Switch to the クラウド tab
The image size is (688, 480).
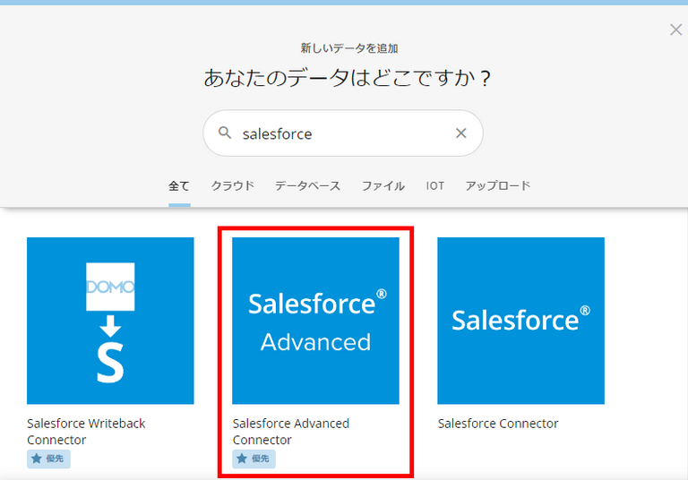(x=233, y=186)
